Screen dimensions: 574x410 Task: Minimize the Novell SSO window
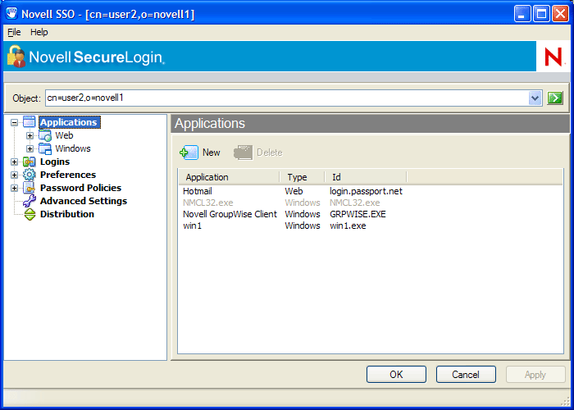point(522,14)
